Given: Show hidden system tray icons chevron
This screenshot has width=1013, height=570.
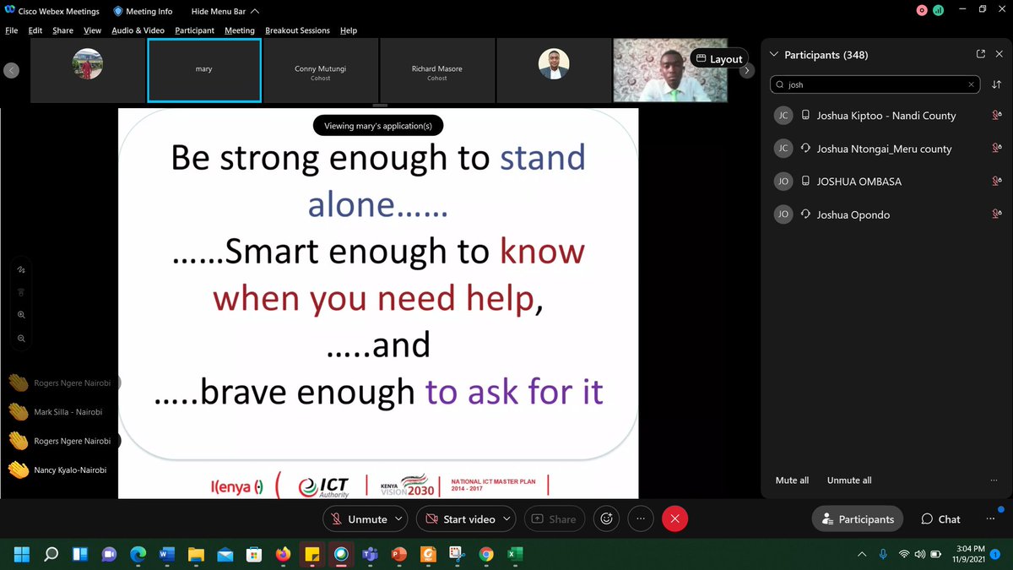Looking at the screenshot, I should click(x=861, y=554).
